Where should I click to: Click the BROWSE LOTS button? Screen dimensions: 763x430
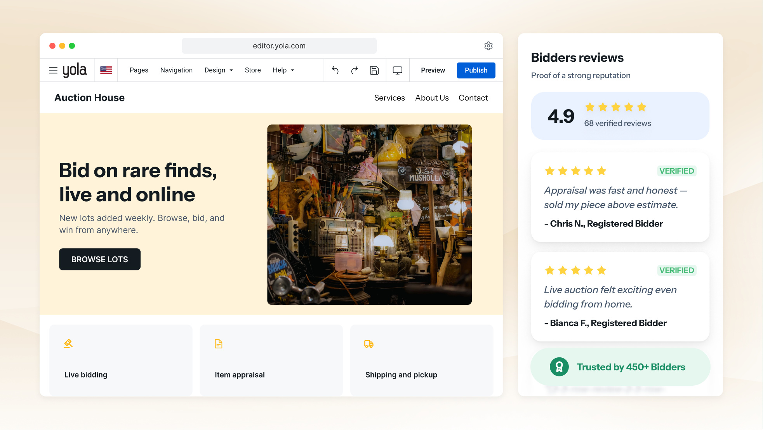click(x=100, y=259)
